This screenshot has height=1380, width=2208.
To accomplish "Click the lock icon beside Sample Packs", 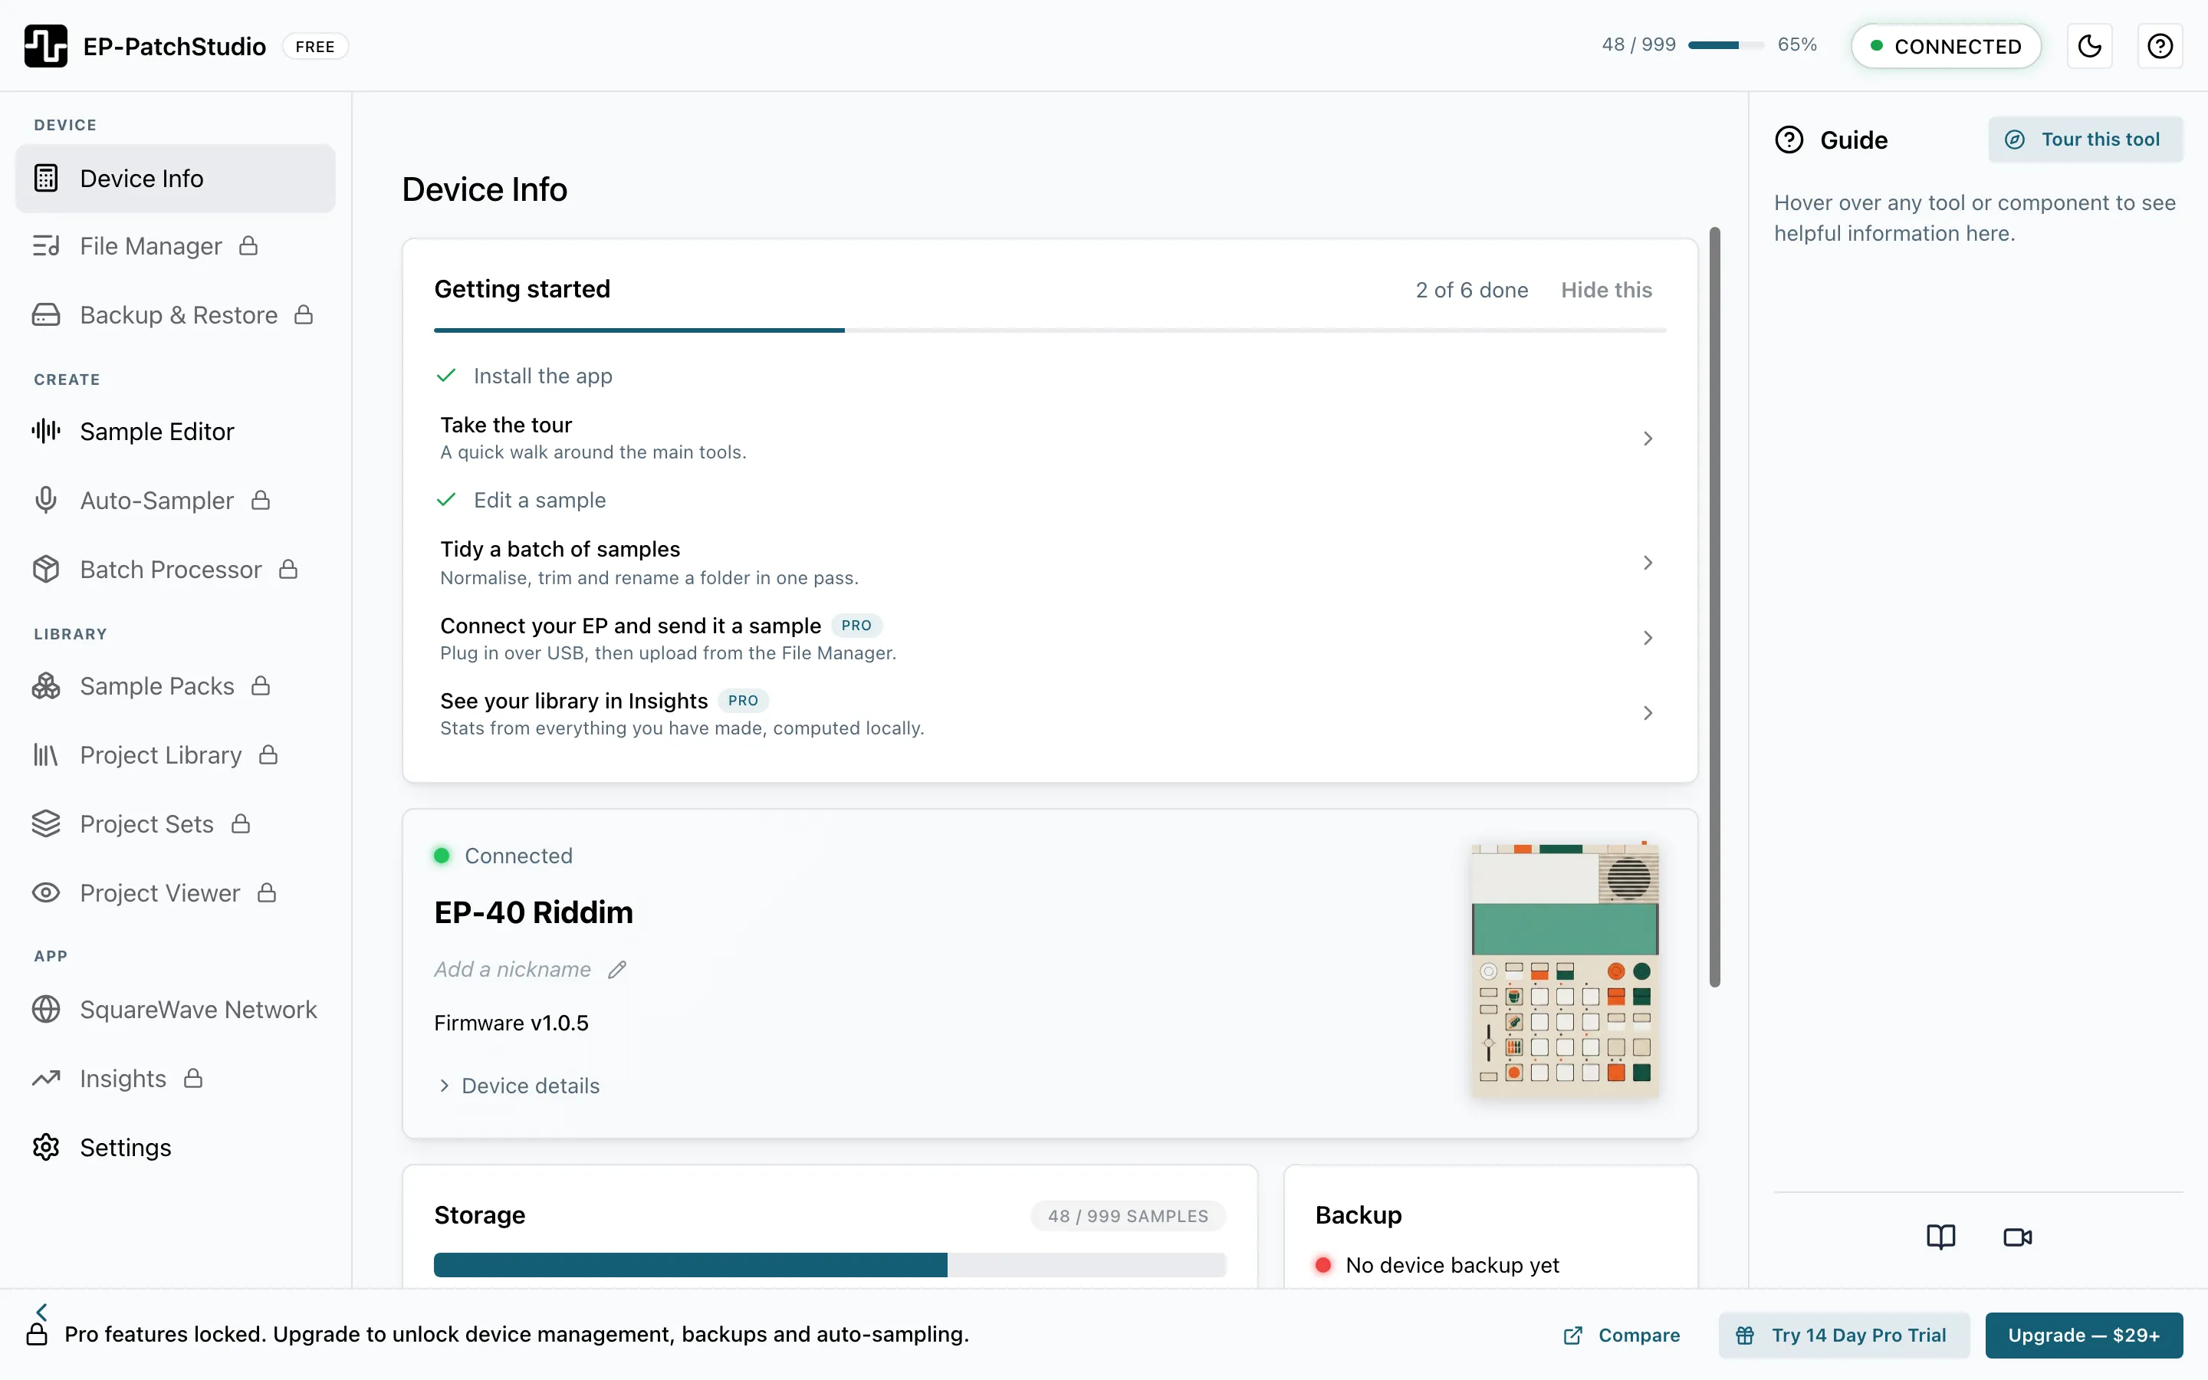I will pos(261,685).
